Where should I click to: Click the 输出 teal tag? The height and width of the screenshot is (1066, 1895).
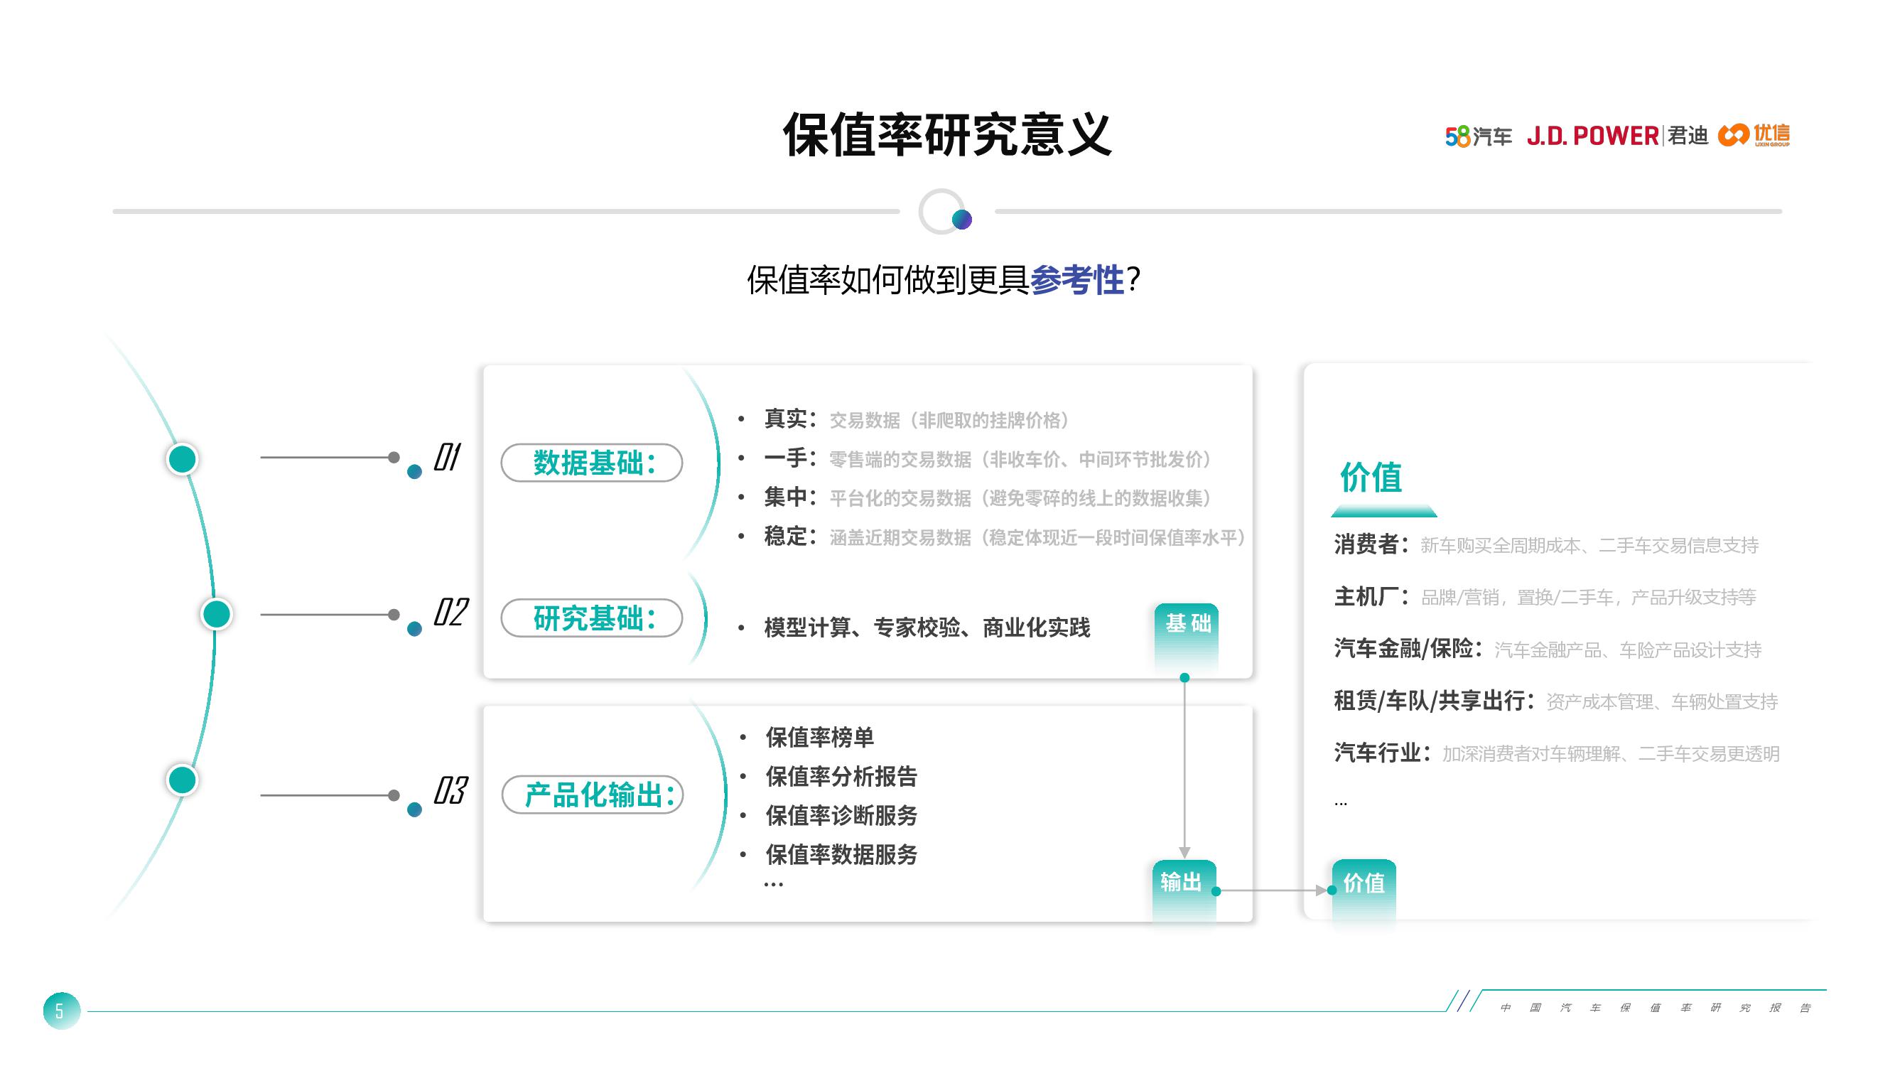pyautogui.click(x=1182, y=881)
